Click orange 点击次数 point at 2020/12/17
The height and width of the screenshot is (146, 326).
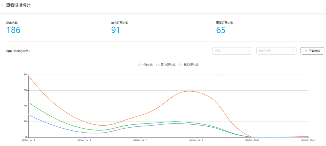[140, 115]
